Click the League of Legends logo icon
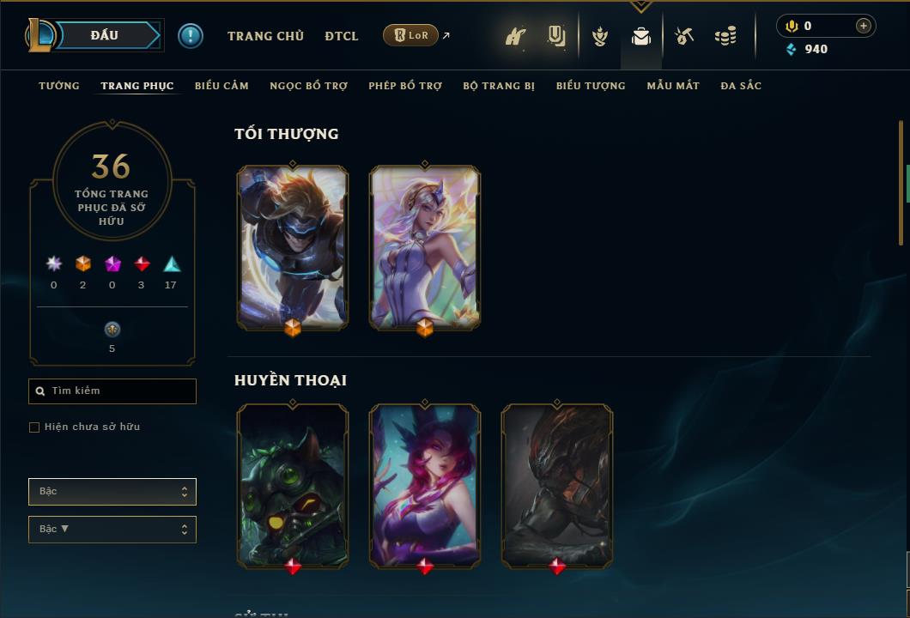 point(39,35)
